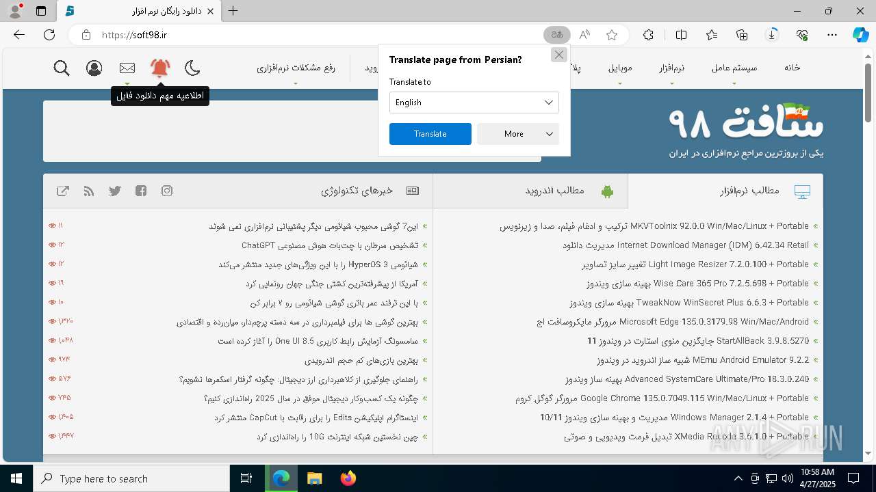Image resolution: width=876 pixels, height=492 pixels.
Task: Open the downloads icon
Action: tap(772, 35)
